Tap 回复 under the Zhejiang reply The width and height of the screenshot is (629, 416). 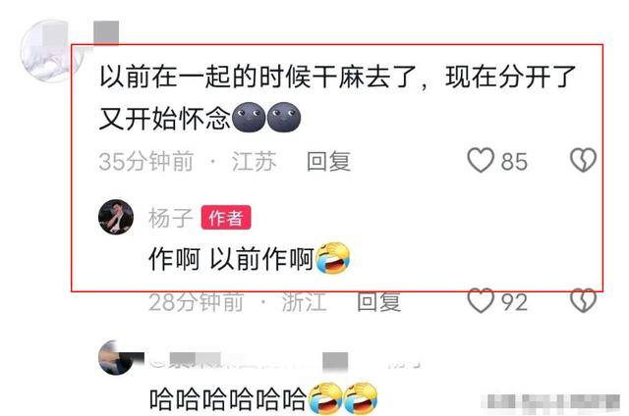click(x=379, y=302)
